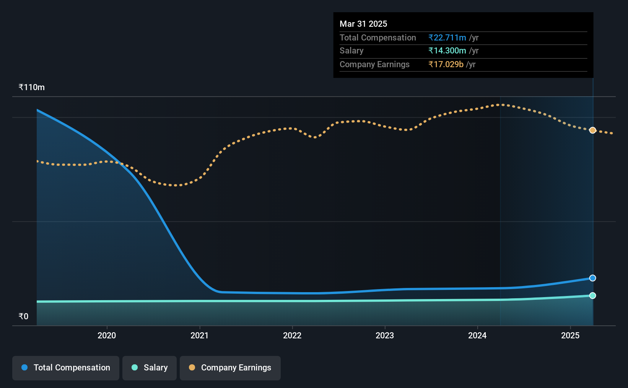The height and width of the screenshot is (388, 628).
Task: Click the ₹17.029b company earnings value
Action: pos(446,64)
